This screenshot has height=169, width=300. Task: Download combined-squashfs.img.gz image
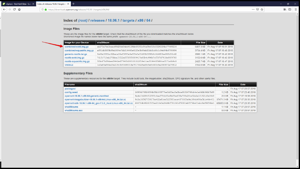(79, 50)
